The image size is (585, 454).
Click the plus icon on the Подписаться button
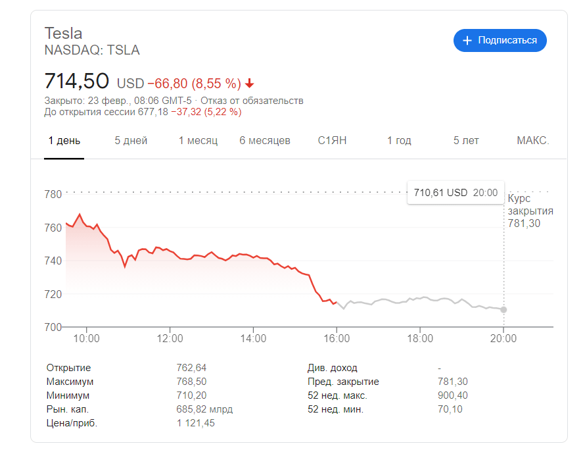pos(467,40)
